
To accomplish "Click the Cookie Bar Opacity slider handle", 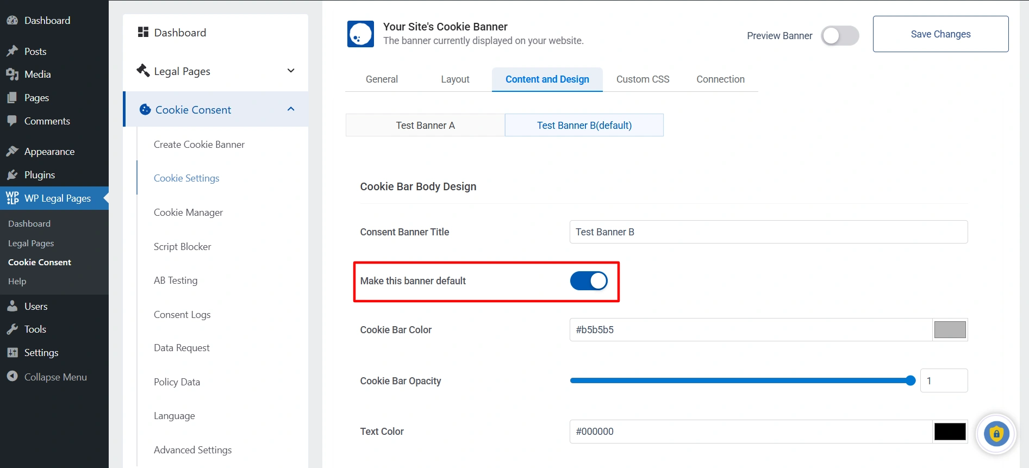I will pos(910,381).
